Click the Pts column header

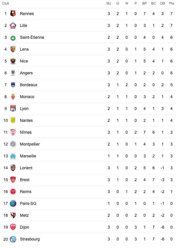(171, 3)
